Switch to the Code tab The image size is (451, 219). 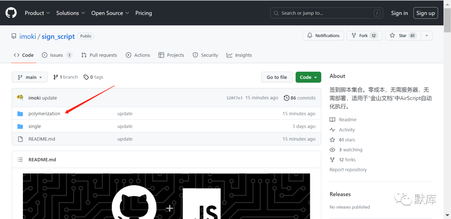(24, 55)
